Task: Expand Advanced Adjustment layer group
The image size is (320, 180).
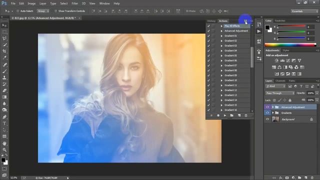Action: (273, 107)
